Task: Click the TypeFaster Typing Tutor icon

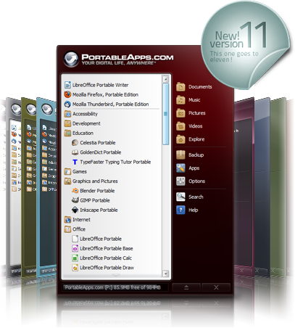Action: (x=75, y=162)
